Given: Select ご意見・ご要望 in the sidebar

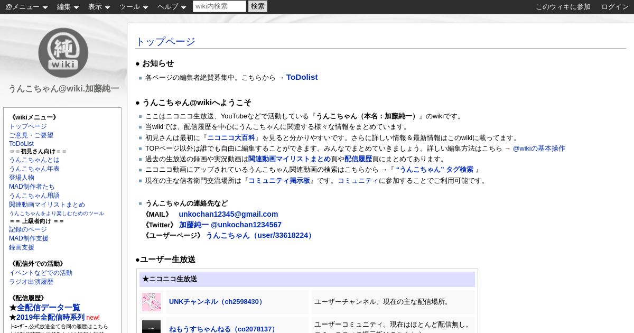Looking at the screenshot, I should 31,135.
